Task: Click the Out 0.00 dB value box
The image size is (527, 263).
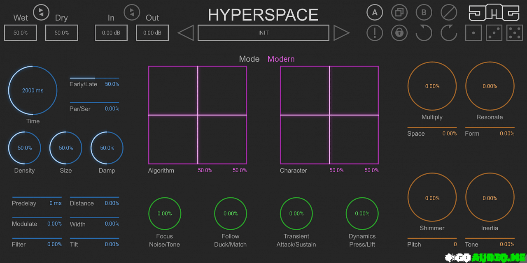Action: [x=152, y=33]
